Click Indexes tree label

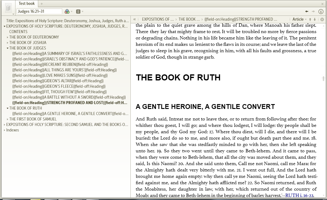(x=12, y=130)
